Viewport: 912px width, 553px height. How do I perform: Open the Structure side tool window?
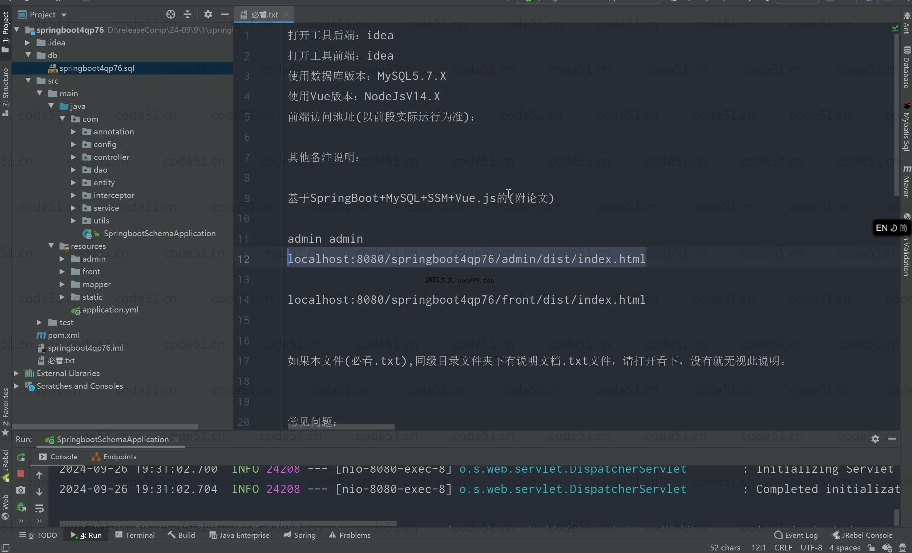pos(5,92)
